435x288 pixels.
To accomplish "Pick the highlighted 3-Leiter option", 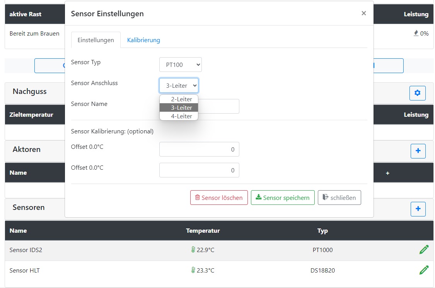I will click(179, 108).
